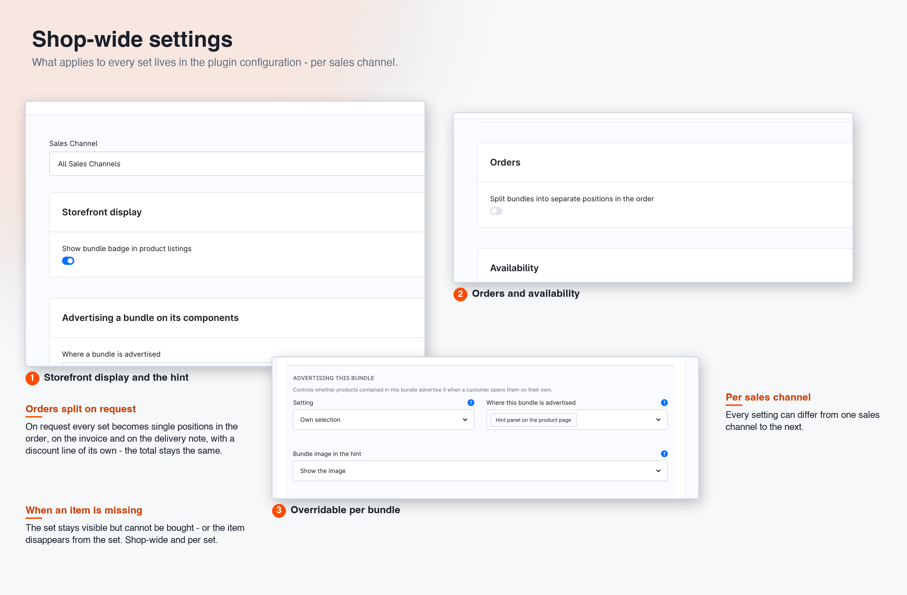907x595 pixels.
Task: Click the Orders card heading
Action: [x=505, y=162]
